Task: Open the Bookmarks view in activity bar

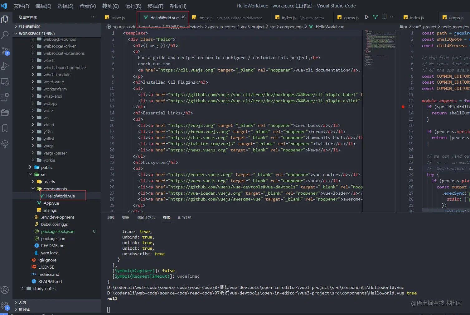Action: (5, 128)
